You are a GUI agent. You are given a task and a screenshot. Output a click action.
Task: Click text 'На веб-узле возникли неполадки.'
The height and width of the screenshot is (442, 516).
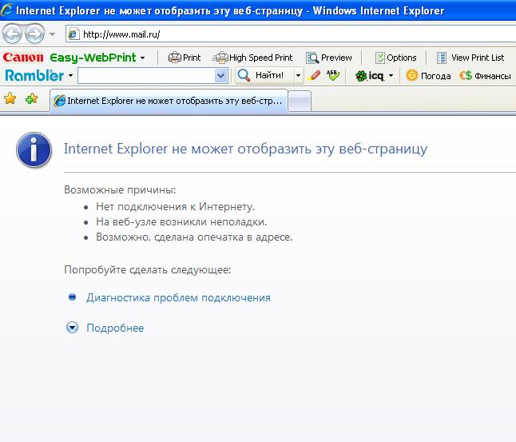click(181, 221)
